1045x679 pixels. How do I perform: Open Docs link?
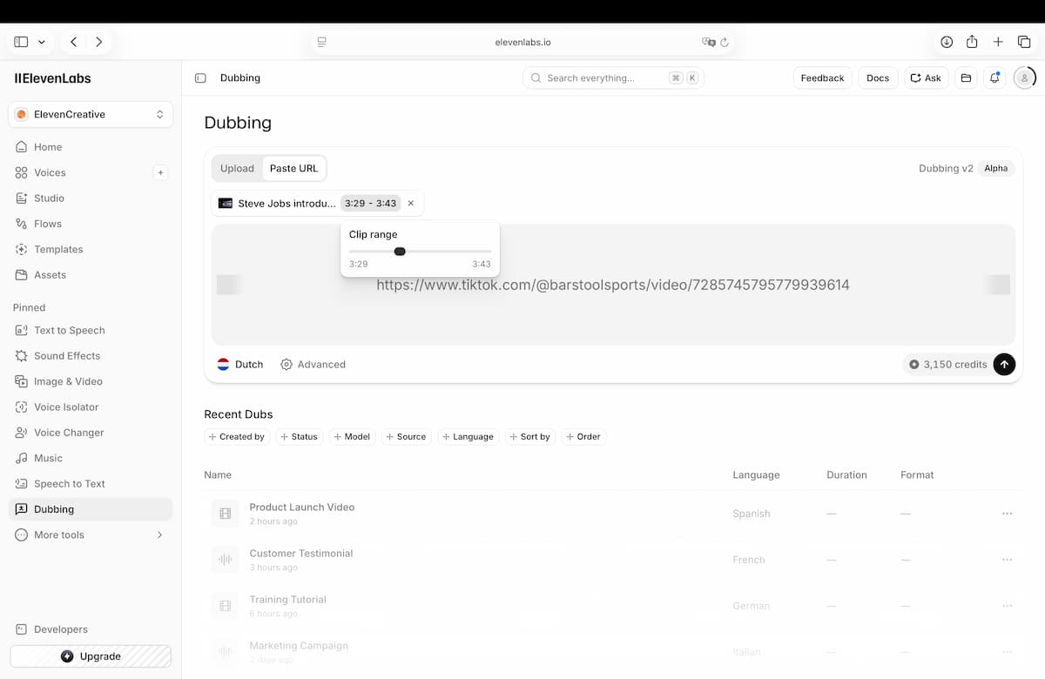(878, 78)
